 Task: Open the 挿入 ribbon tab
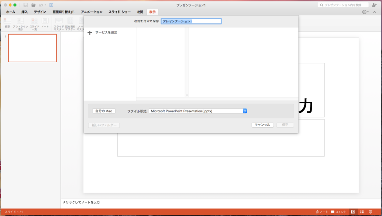pos(24,12)
